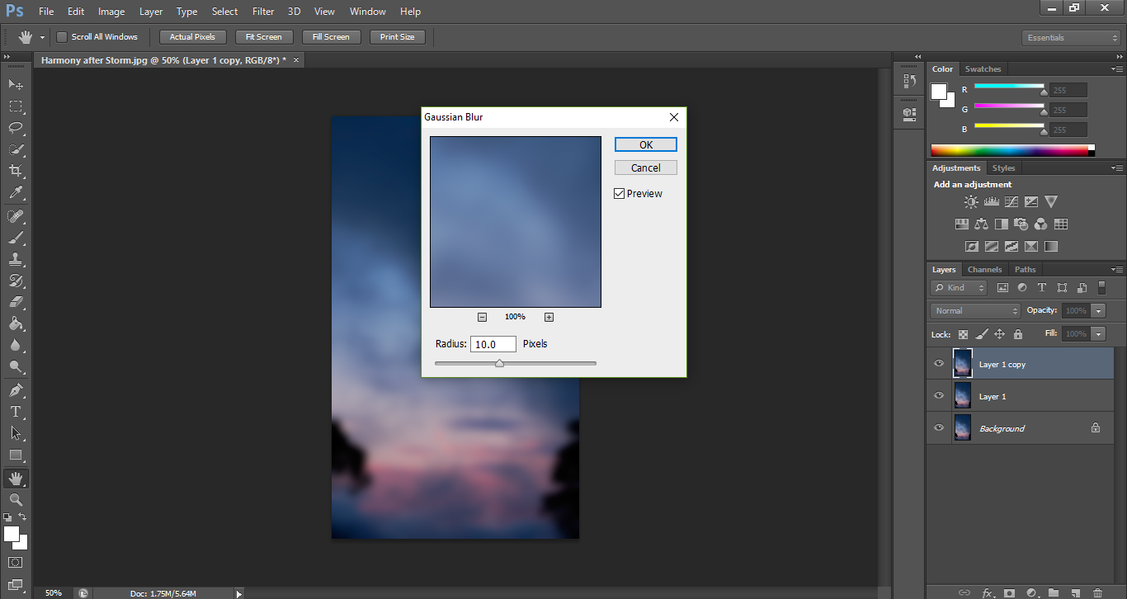Open the Opacity slider dropdown arrow

click(x=1098, y=311)
